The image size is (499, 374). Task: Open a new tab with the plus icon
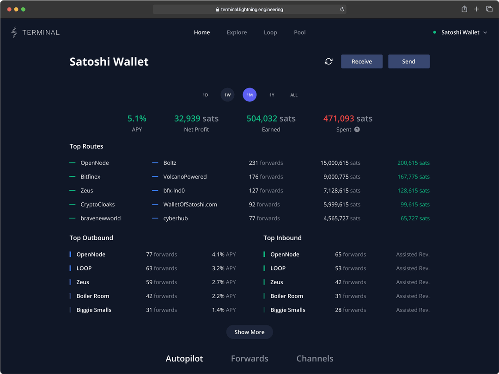coord(476,9)
